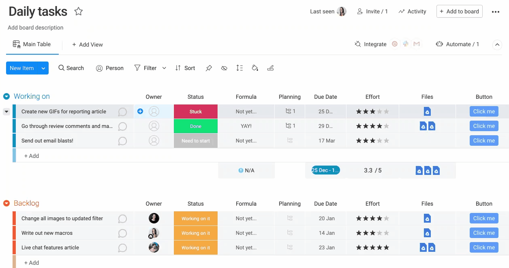The height and width of the screenshot is (268, 509).
Task: Open owner avatar for Write out new macros
Action: 154,233
